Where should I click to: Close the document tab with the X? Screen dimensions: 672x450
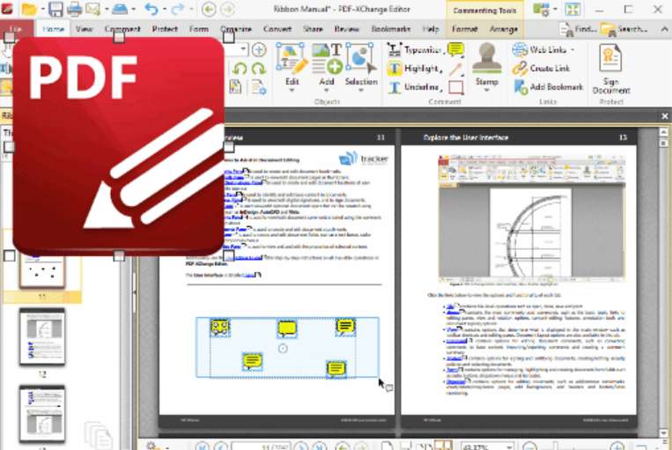(665, 116)
